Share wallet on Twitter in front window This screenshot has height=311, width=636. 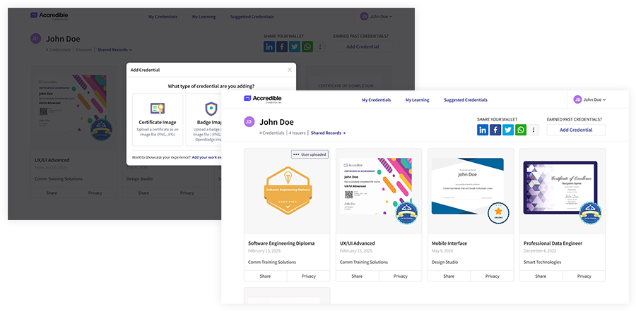508,130
